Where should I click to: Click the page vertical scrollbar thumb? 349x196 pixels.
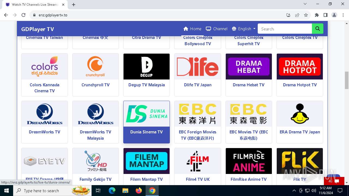click(x=347, y=80)
